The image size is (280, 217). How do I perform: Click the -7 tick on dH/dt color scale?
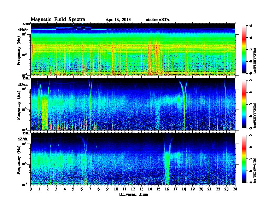[250, 50]
